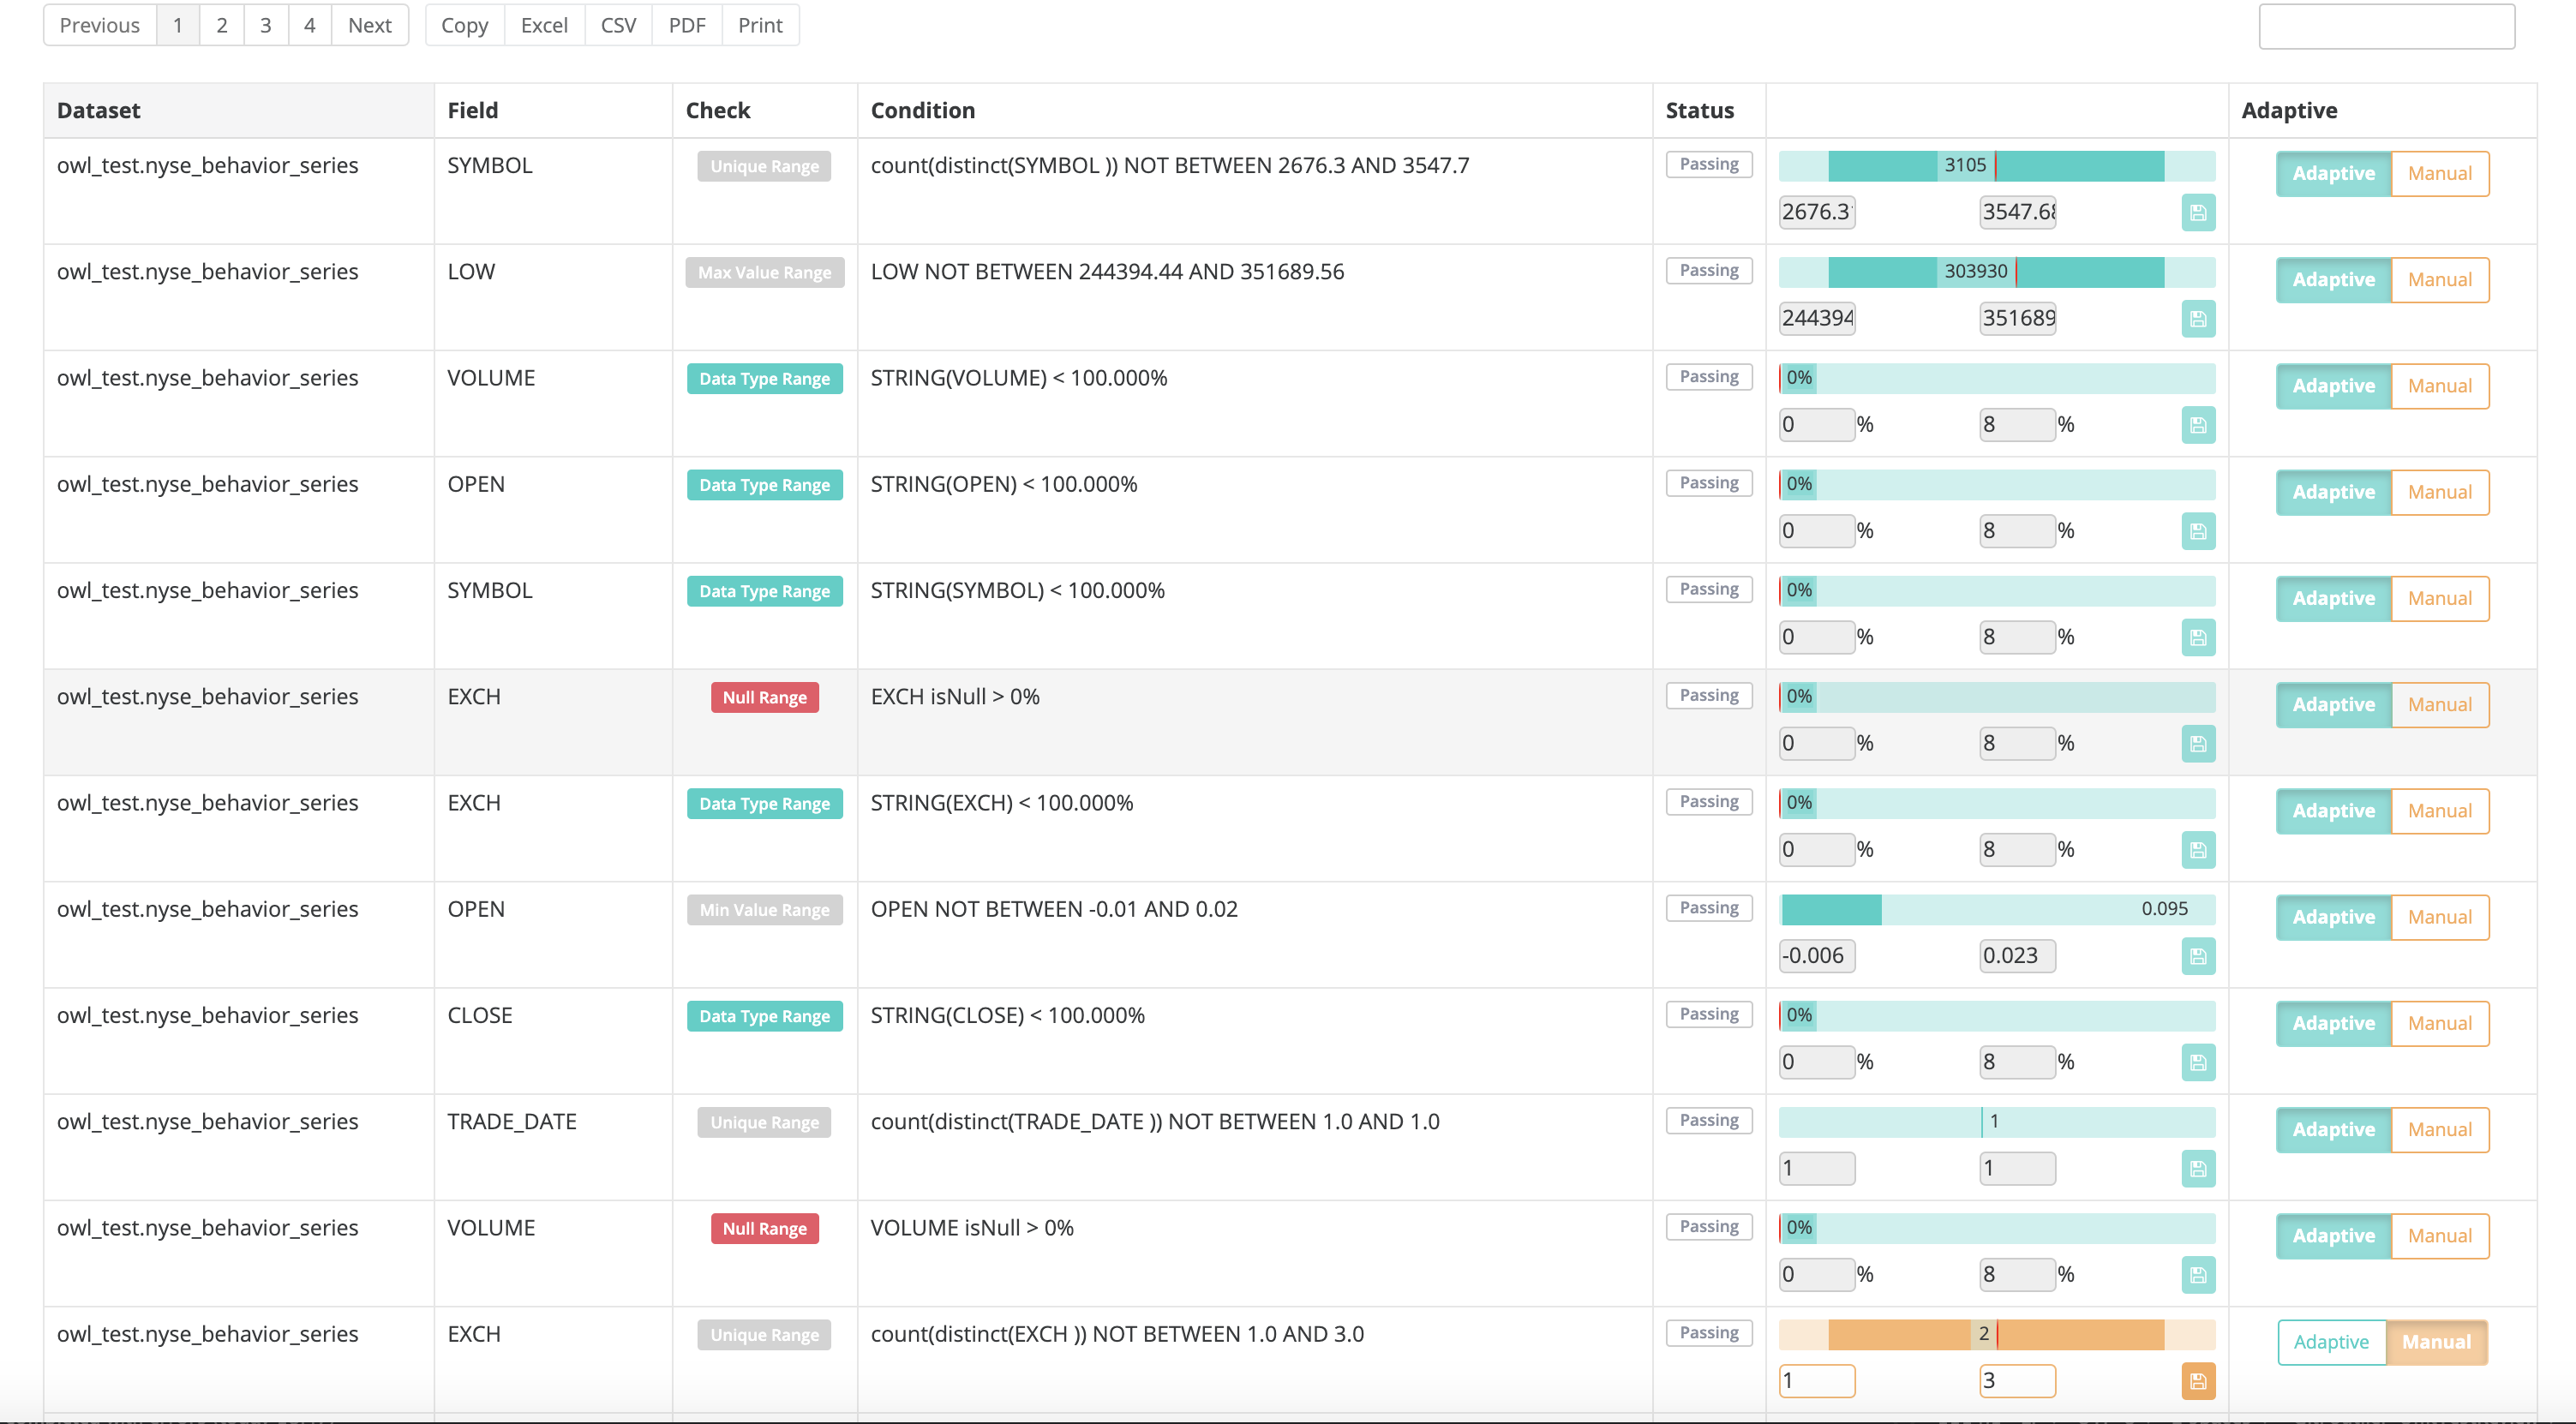
Task: Go to page 2 of results
Action: (x=221, y=25)
